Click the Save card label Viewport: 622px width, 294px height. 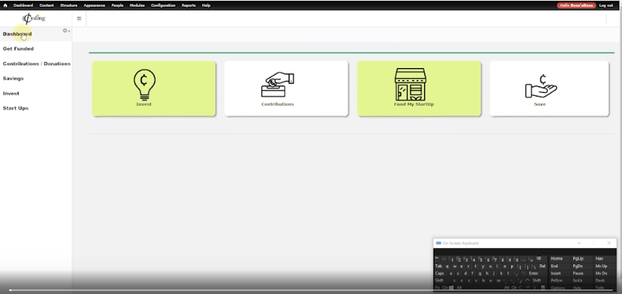tap(540, 104)
